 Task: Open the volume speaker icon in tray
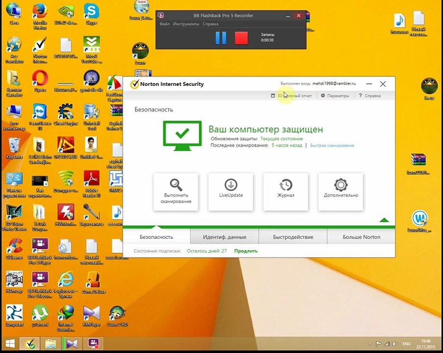tap(395, 344)
